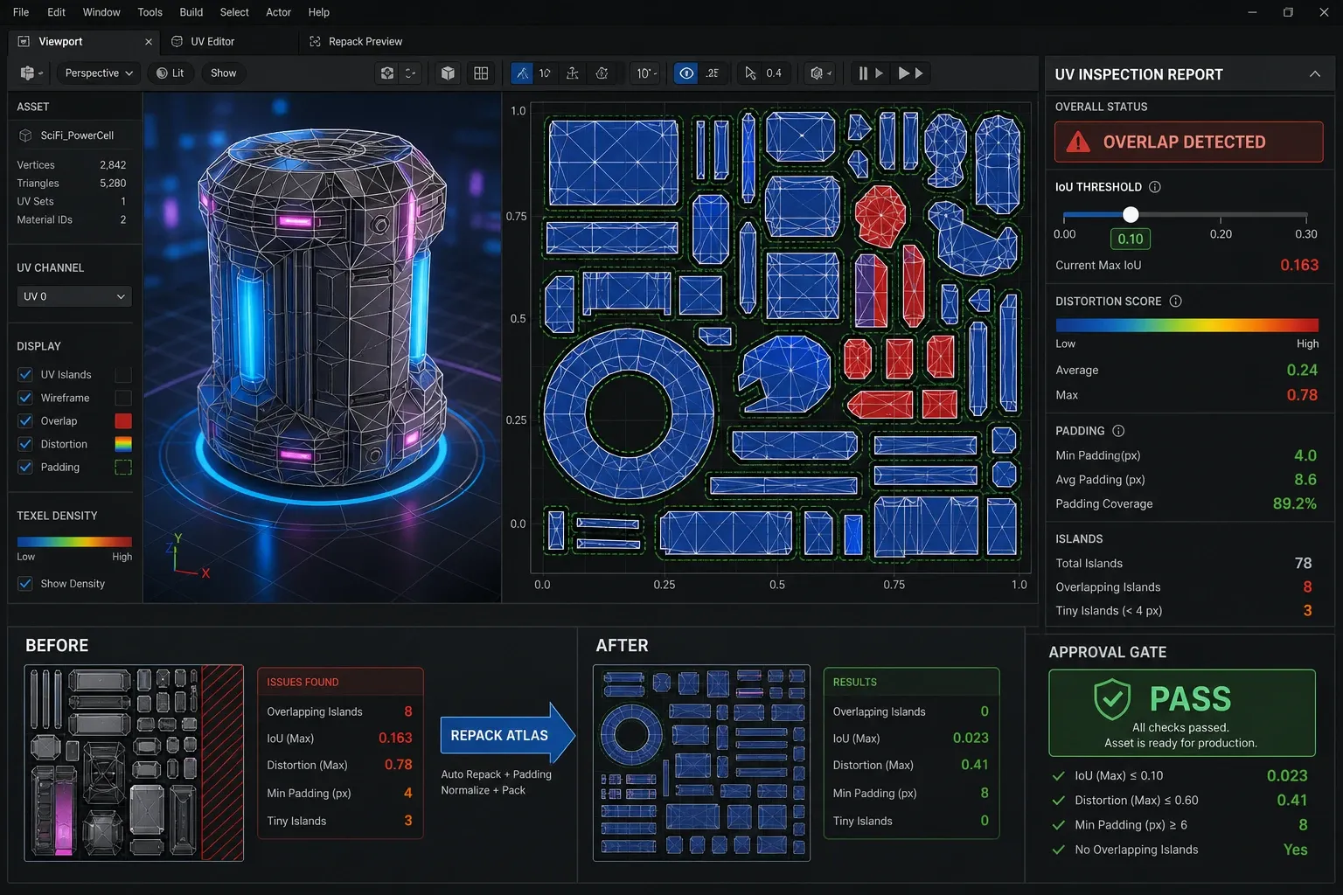This screenshot has width=1343, height=895.
Task: Disable the Show Density checkbox
Action: [25, 584]
